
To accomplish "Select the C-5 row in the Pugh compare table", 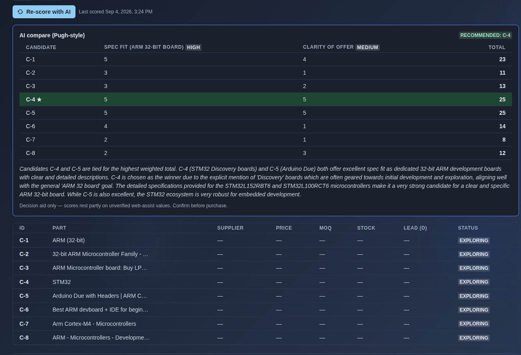I will point(266,113).
